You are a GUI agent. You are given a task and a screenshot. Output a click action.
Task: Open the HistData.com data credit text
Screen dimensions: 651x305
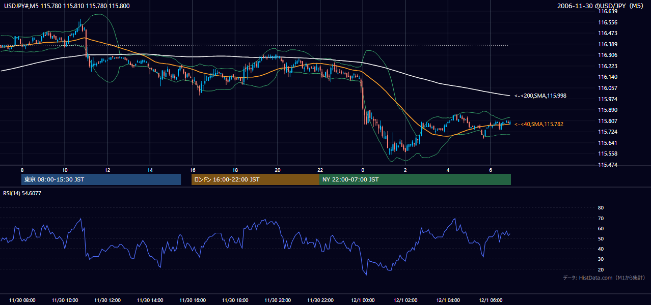coord(604,278)
